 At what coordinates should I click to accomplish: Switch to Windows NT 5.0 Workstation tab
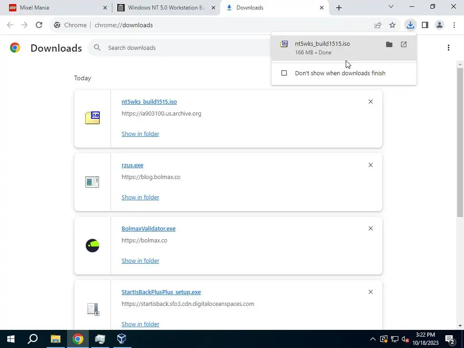click(x=166, y=8)
